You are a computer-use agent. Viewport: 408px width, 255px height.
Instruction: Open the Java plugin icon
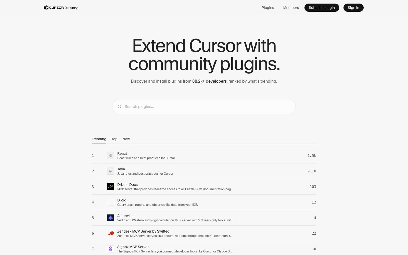[x=111, y=171]
